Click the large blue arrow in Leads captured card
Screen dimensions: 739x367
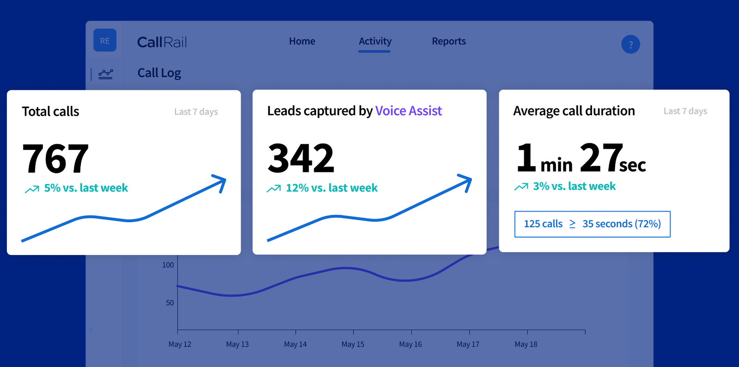coord(369,207)
